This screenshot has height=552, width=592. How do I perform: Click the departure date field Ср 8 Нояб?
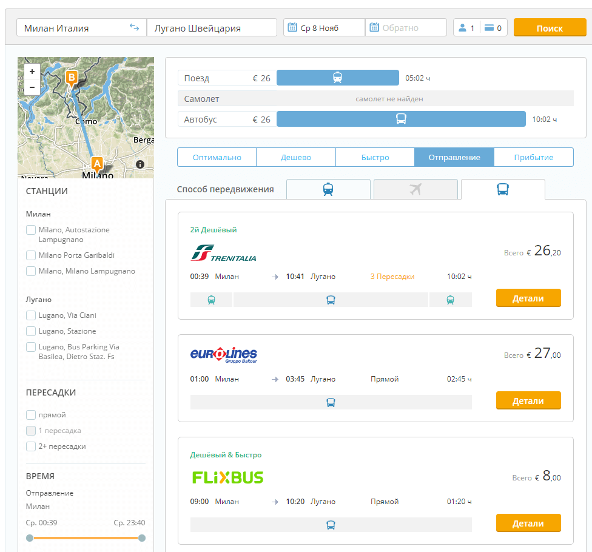click(x=325, y=27)
